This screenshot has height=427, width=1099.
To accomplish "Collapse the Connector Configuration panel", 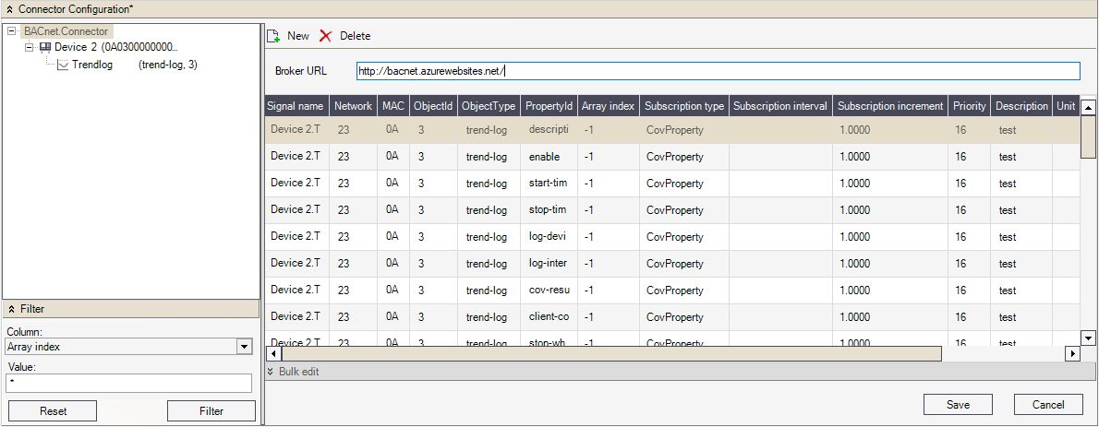I will click(x=9, y=8).
